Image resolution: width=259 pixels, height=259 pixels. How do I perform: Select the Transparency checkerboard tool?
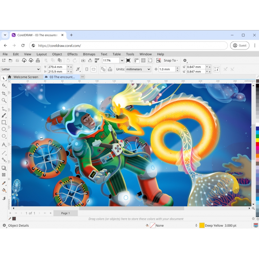pyautogui.click(x=4, y=175)
